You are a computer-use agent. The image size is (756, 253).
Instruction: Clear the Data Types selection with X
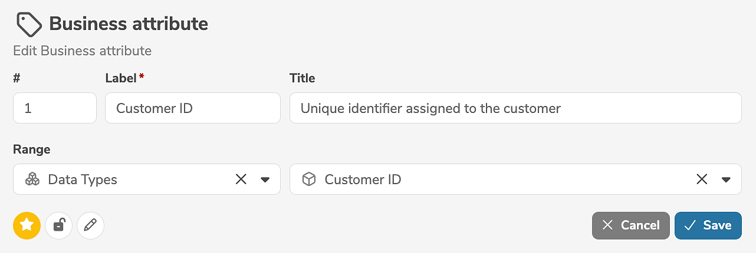pos(241,179)
